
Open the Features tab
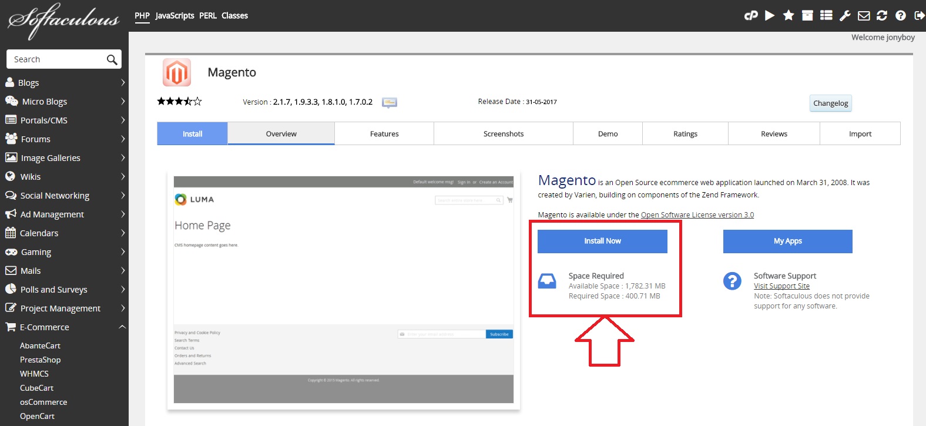pyautogui.click(x=384, y=133)
